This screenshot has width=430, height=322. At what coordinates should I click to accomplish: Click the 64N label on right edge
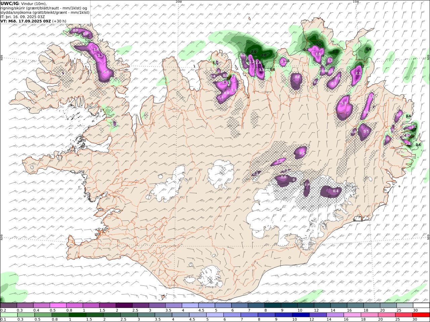(x=428, y=237)
